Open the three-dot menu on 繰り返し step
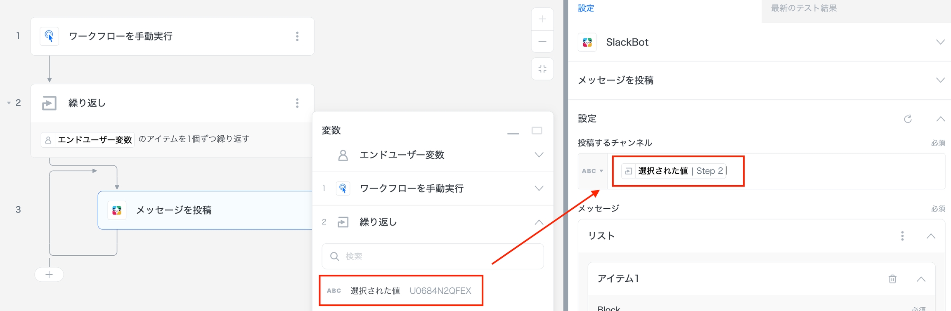Image resolution: width=951 pixels, height=311 pixels. tap(297, 103)
